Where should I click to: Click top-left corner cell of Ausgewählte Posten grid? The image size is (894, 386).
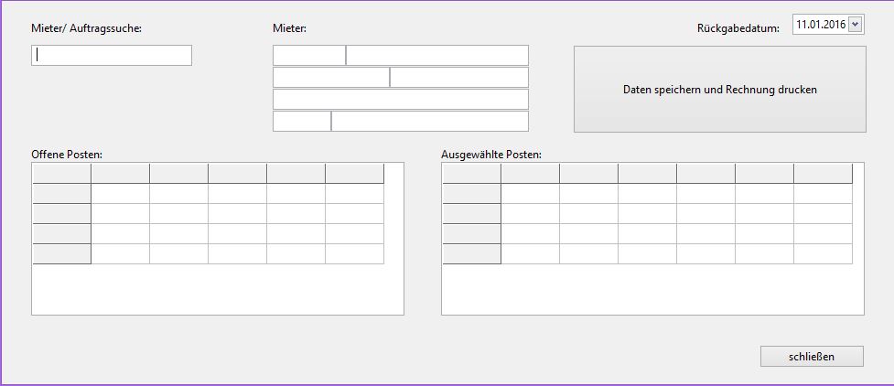pyautogui.click(x=471, y=173)
